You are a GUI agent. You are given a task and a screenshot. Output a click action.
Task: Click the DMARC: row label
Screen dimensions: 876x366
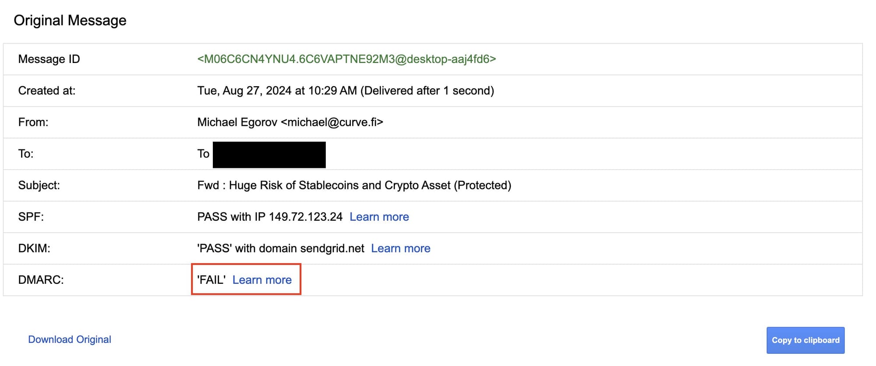tap(41, 280)
